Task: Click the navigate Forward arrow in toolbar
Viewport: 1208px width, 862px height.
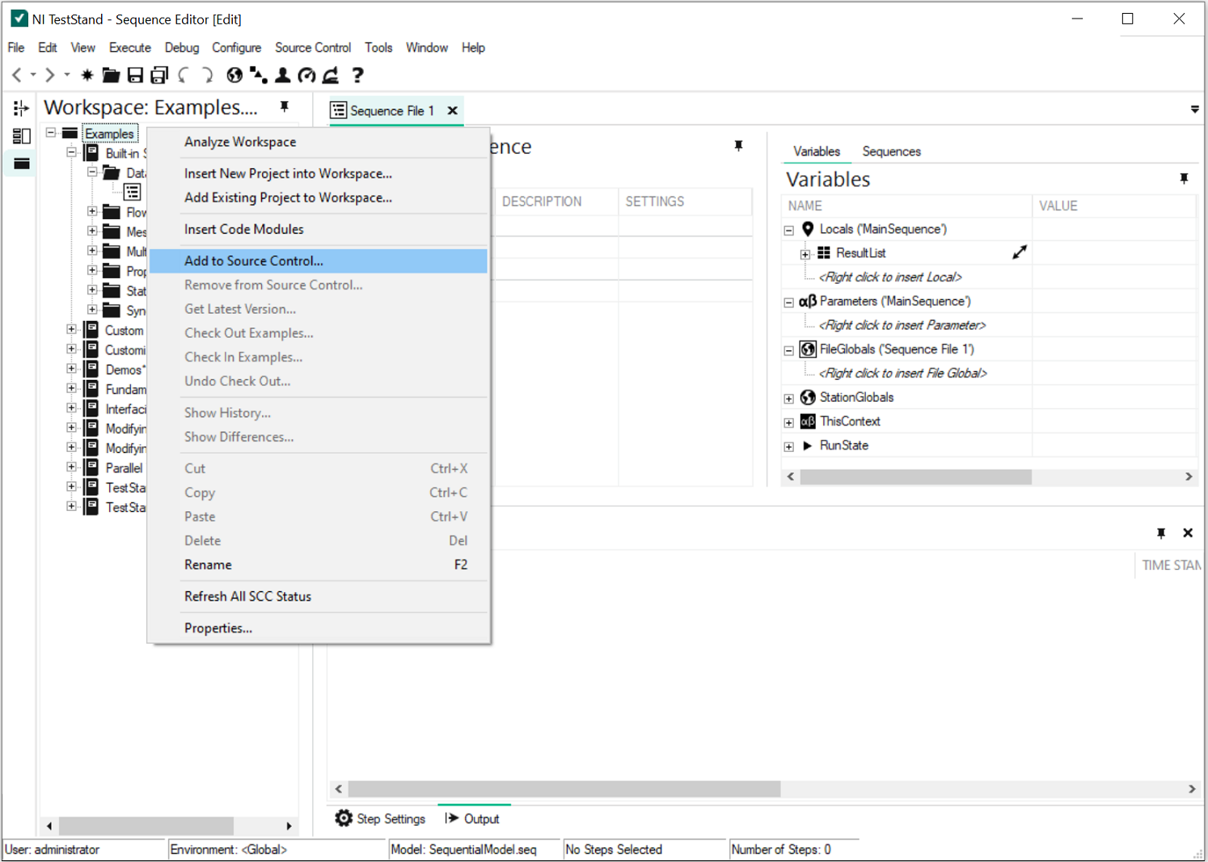Action: click(49, 75)
